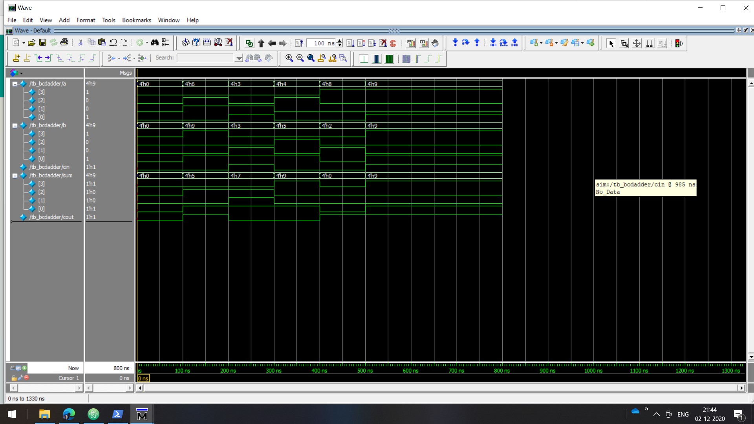Click the Print icon in toolbar

[64, 43]
